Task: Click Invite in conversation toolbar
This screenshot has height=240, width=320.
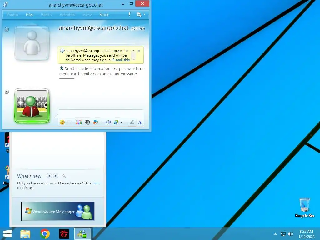Action: [x=87, y=15]
